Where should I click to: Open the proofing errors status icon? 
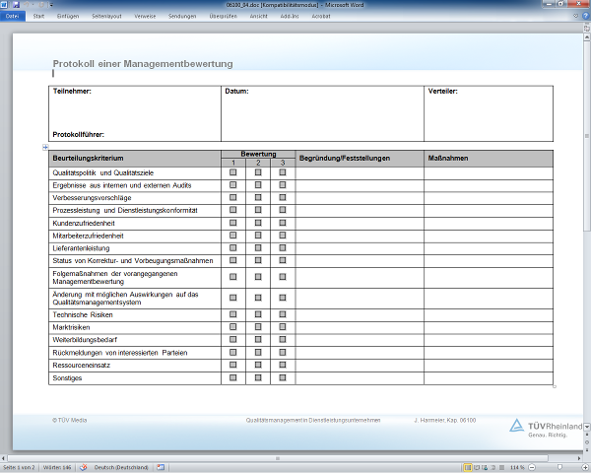pos(85,467)
